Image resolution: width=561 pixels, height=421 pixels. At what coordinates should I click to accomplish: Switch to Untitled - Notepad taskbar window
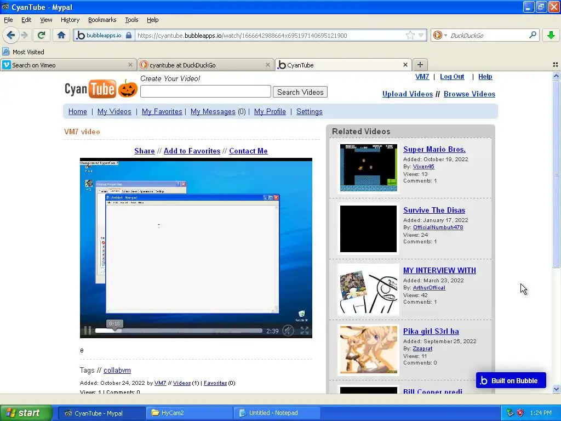tap(277, 413)
